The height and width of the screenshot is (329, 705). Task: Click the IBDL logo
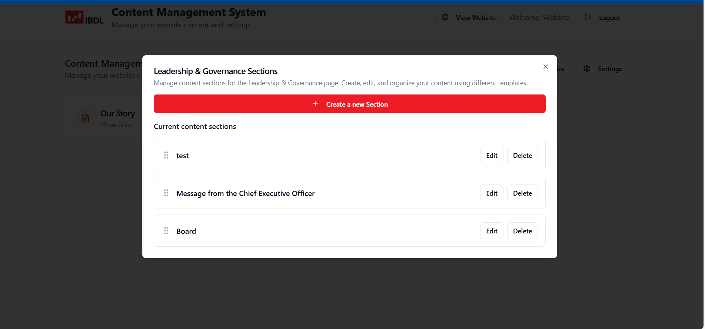(84, 17)
